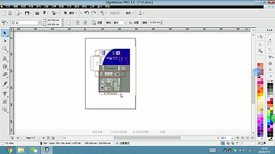
Task: Click the 设置 button next to units
Action: tap(134, 23)
